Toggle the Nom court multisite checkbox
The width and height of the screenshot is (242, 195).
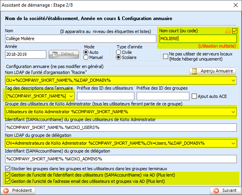235,31
